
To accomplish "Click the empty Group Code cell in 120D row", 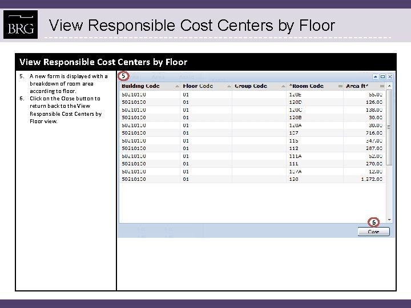I will pyautogui.click(x=259, y=102).
